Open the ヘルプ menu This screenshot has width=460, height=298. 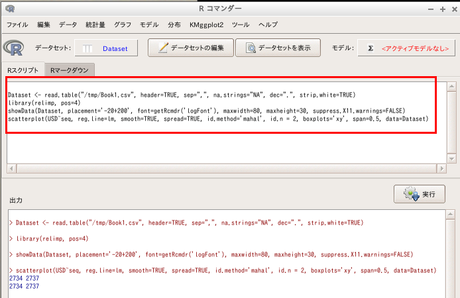click(268, 25)
